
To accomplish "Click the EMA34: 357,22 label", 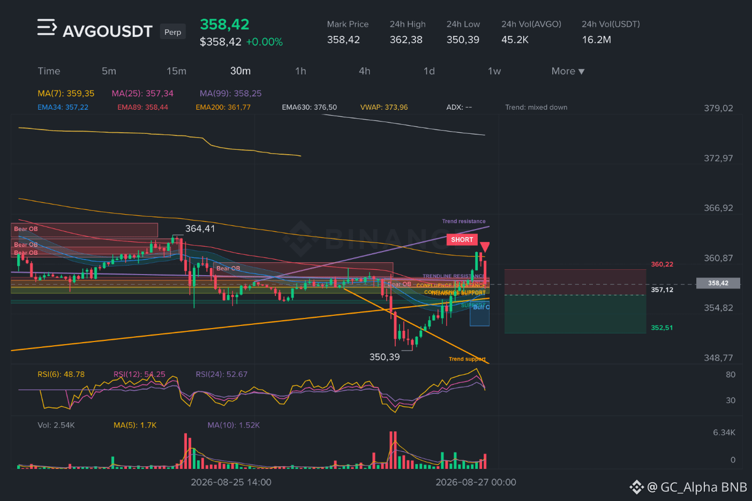I will click(x=63, y=107).
